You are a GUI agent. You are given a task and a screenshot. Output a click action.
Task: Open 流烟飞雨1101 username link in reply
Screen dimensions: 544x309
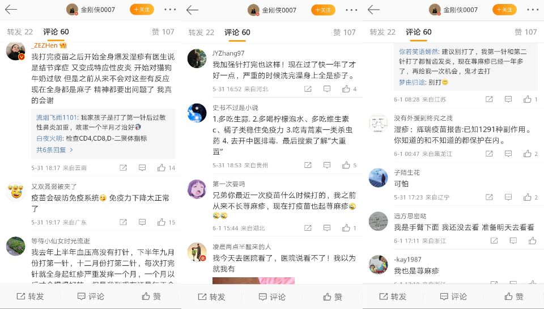pyautogui.click(x=56, y=117)
